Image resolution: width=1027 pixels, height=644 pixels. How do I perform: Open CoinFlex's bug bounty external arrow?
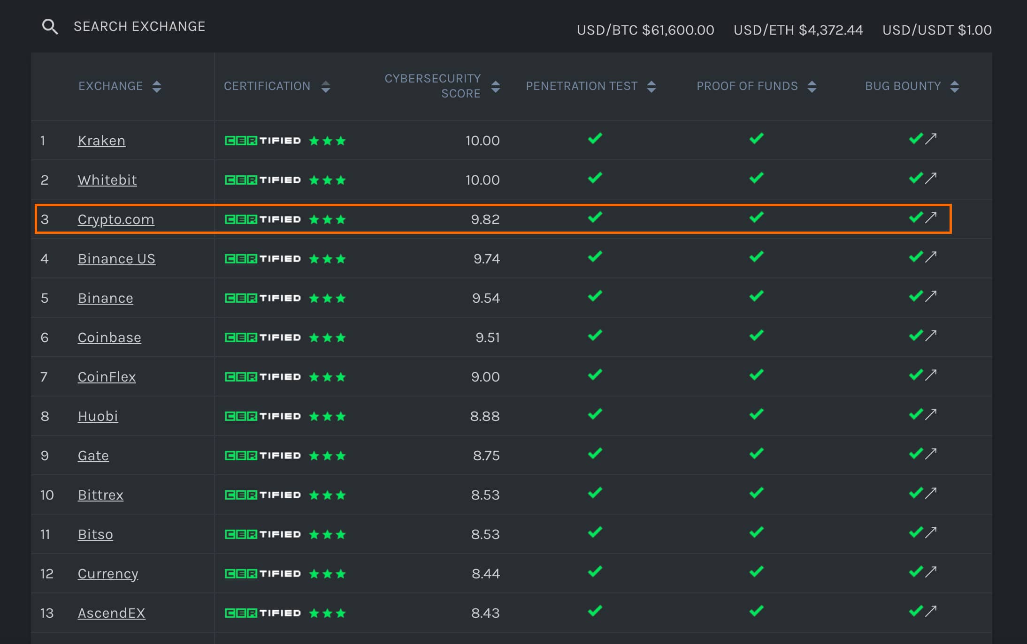tap(931, 375)
